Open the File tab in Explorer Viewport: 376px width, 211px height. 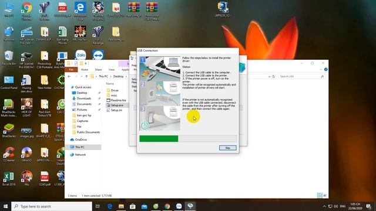pyautogui.click(x=71, y=70)
